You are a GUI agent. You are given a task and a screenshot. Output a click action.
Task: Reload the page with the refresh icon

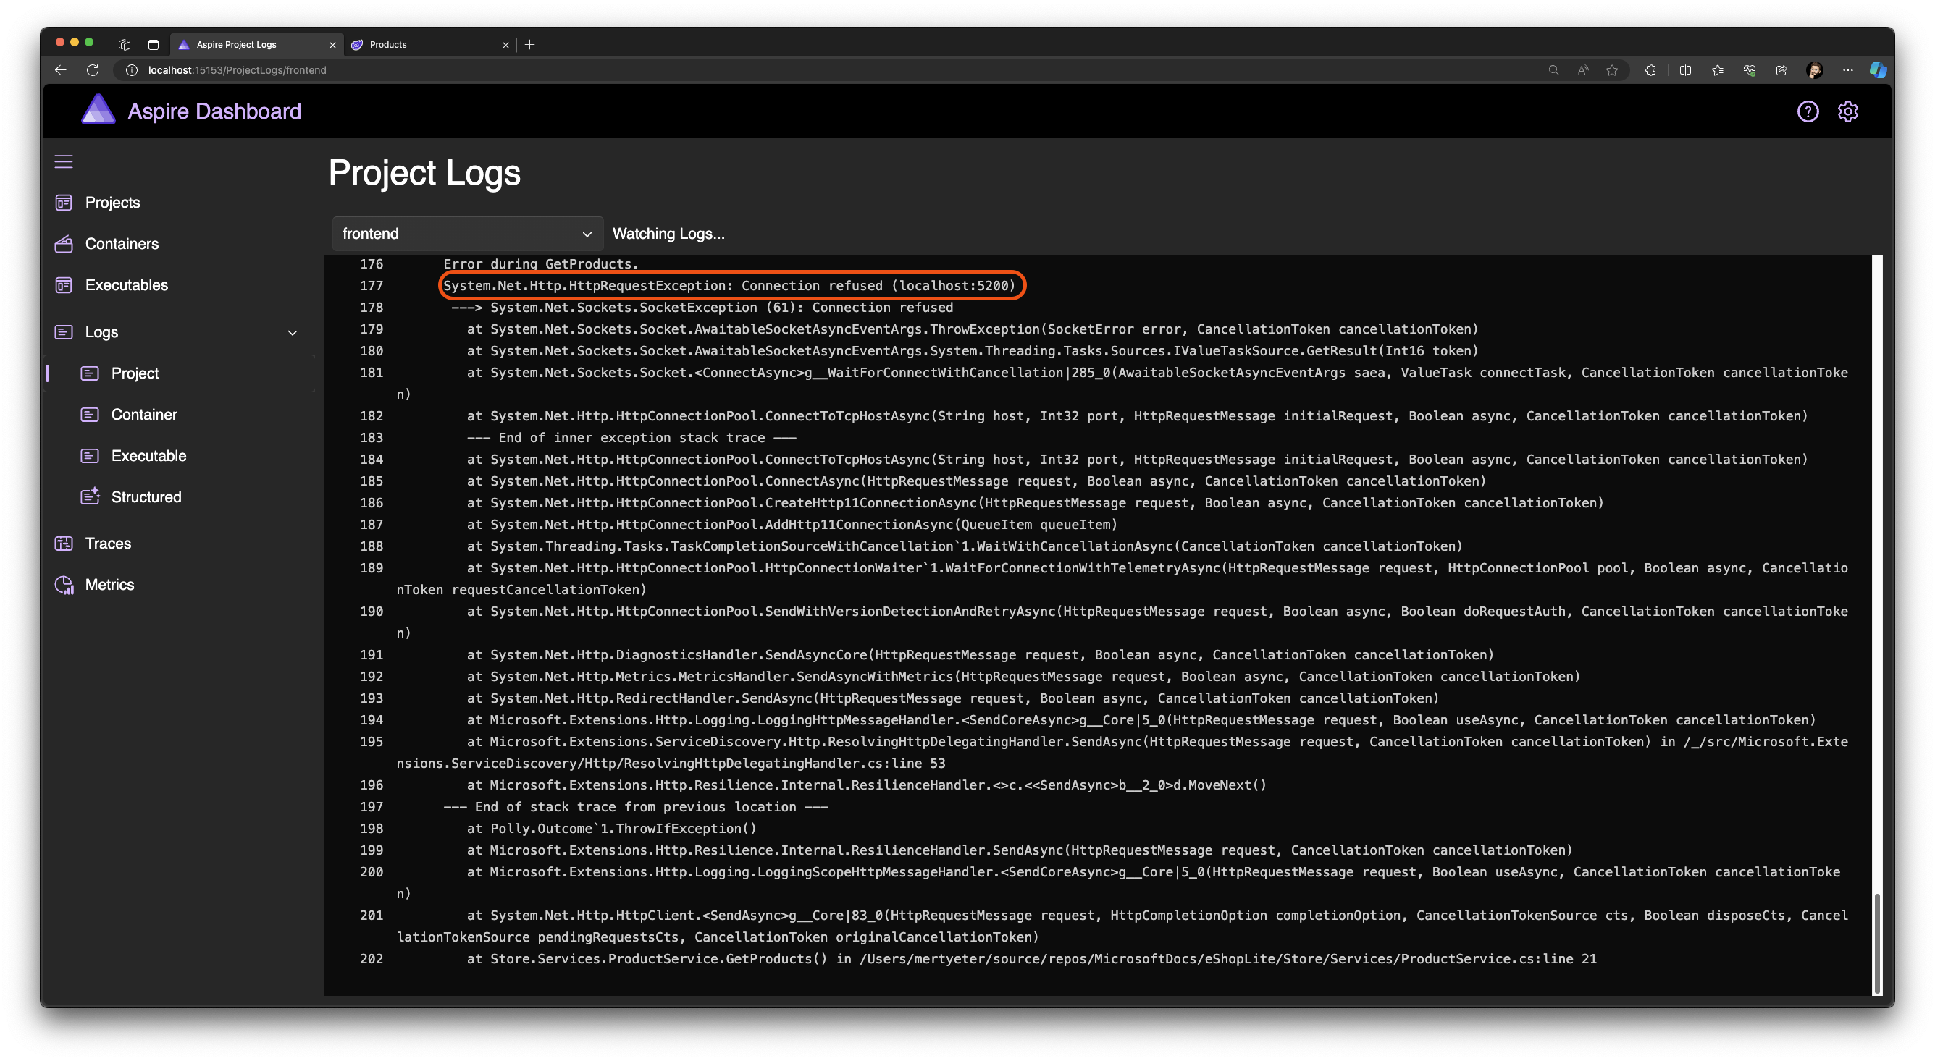(93, 69)
